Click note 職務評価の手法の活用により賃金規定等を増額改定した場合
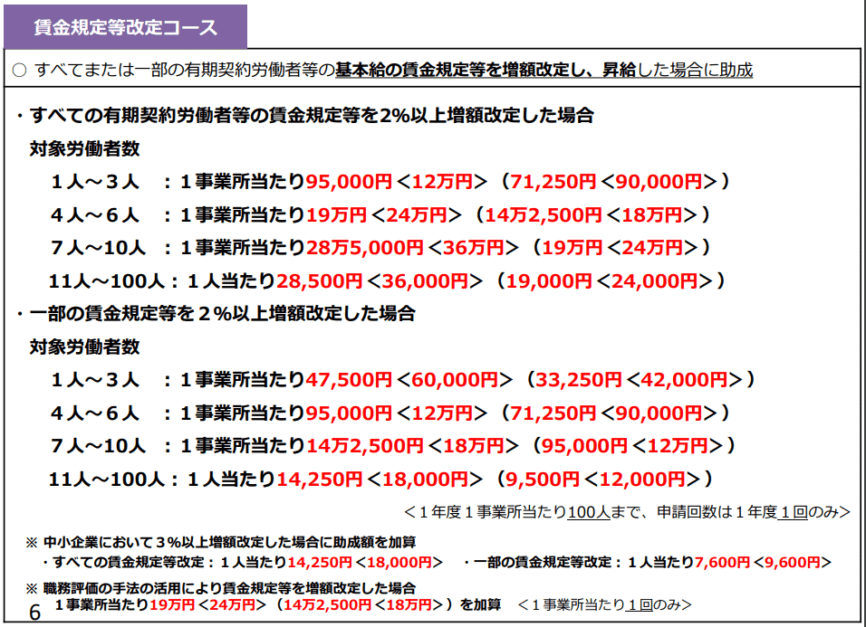Viewport: 866px width, 627px height. 229,588
